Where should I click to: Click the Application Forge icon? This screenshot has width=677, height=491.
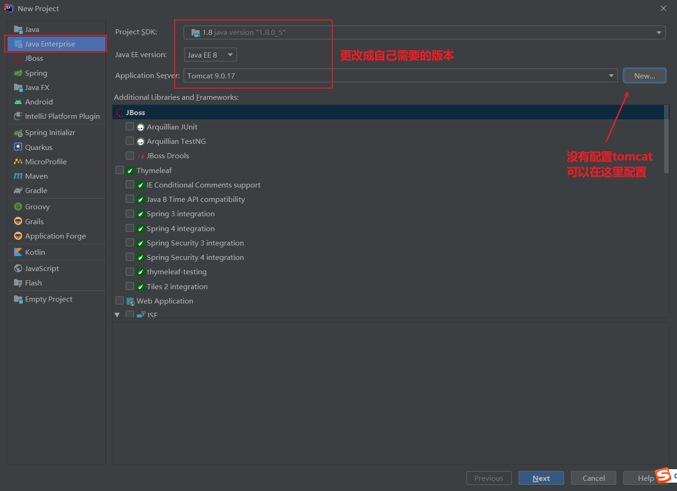click(18, 236)
